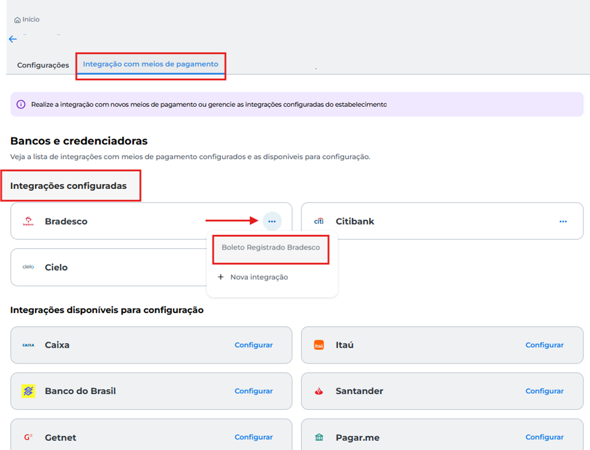Viewport: 590px width, 450px height.
Task: Click the Pagar.me name text
Action: 357,437
